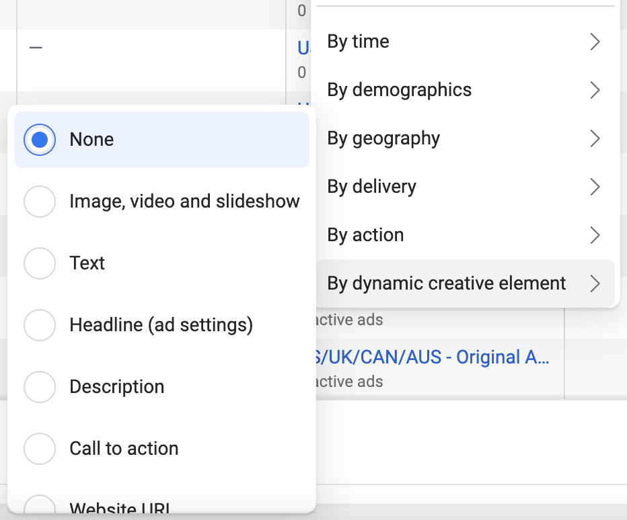The height and width of the screenshot is (520, 627).
Task: Click the Image, video and slideshow label
Action: point(184,202)
